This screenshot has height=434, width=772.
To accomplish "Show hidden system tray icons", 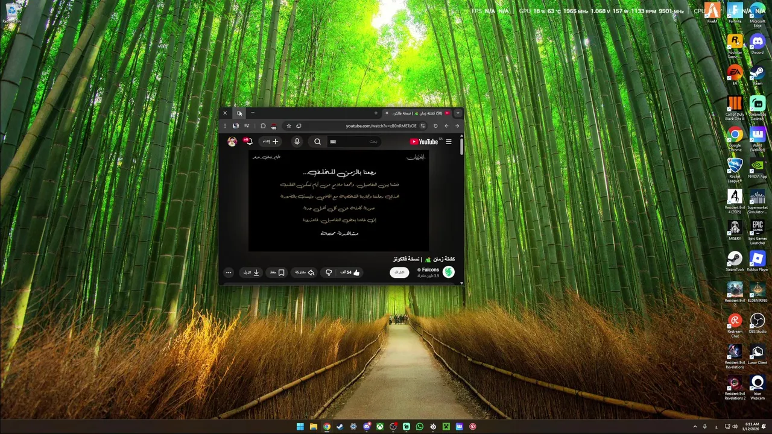I will [695, 427].
